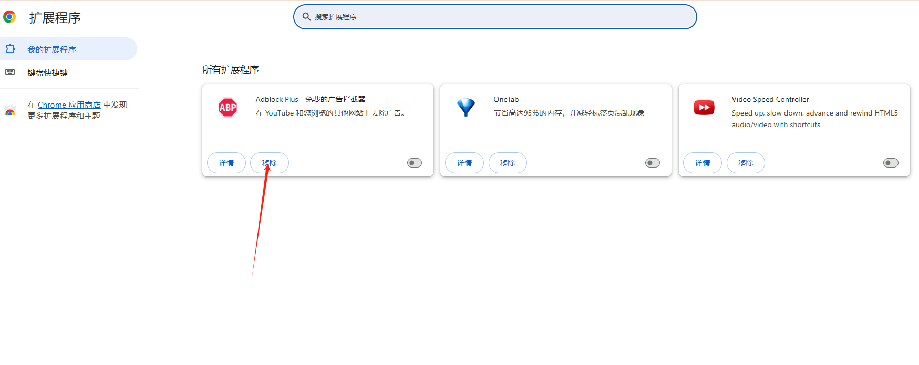Open details (详情) for Adblock Plus
Viewport: 919px width, 365px height.
tap(226, 163)
